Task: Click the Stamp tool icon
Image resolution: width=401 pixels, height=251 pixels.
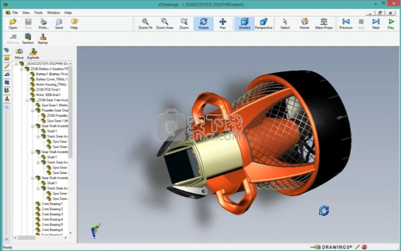Action: click(43, 38)
